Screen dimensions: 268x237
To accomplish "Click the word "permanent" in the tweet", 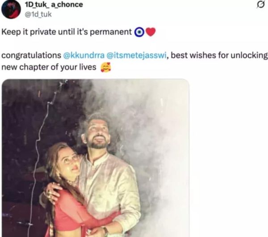I will [x=114, y=33].
